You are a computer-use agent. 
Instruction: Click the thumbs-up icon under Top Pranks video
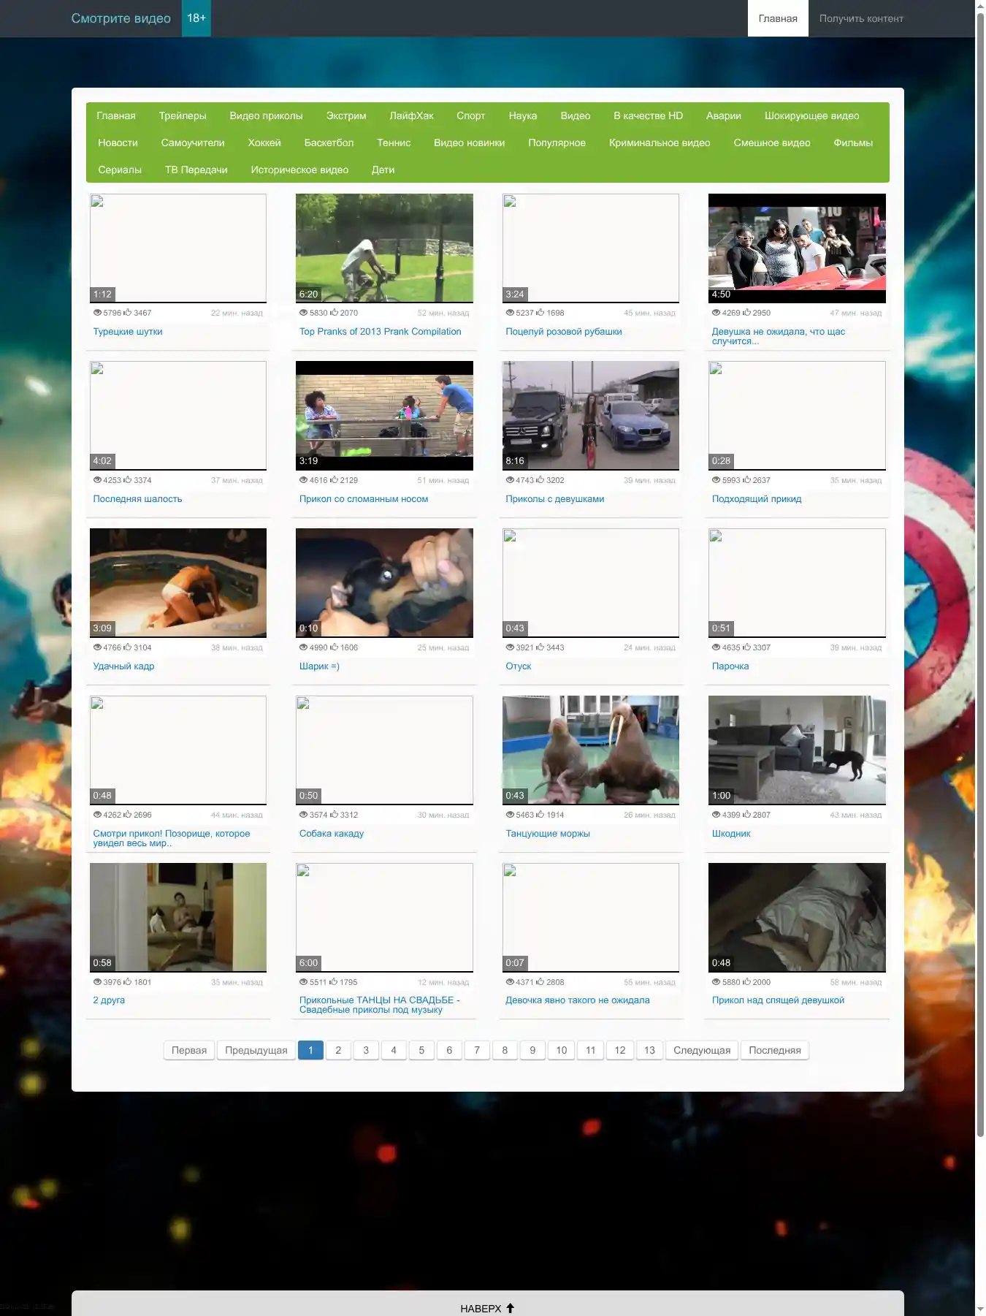click(334, 313)
